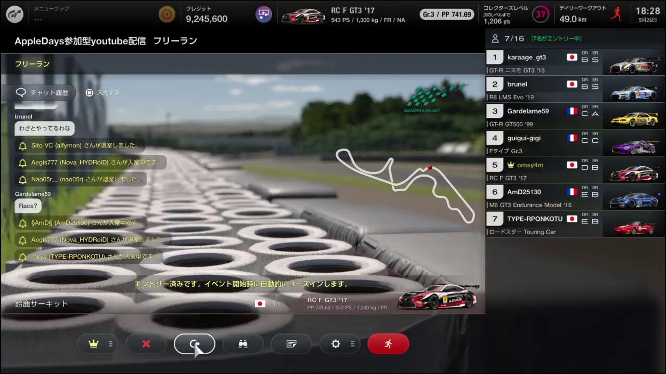The image size is (666, 374).
Task: Click the Suzuka track map outline
Action: coord(405,185)
